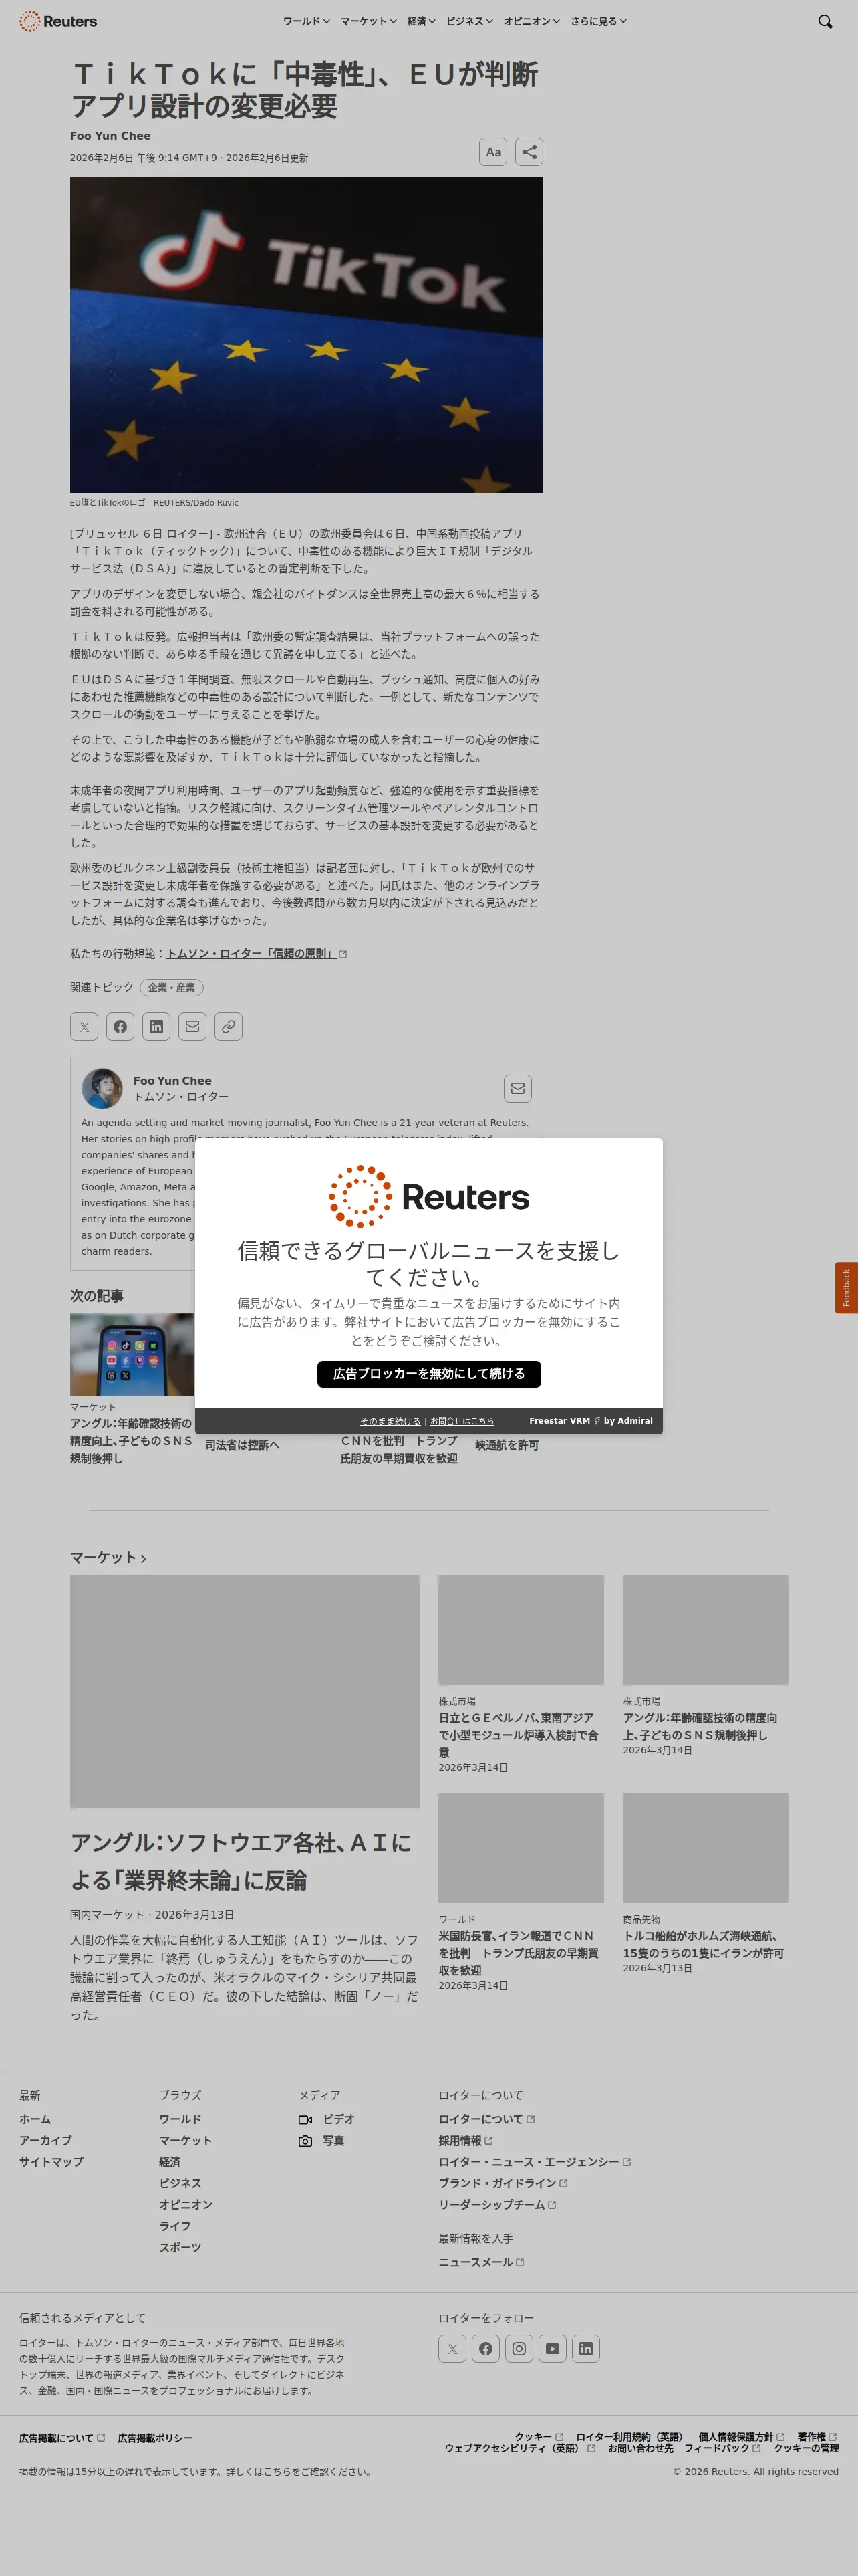This screenshot has height=2576, width=858.
Task: Open the マーケット section heading with chevron
Action: point(108,1557)
